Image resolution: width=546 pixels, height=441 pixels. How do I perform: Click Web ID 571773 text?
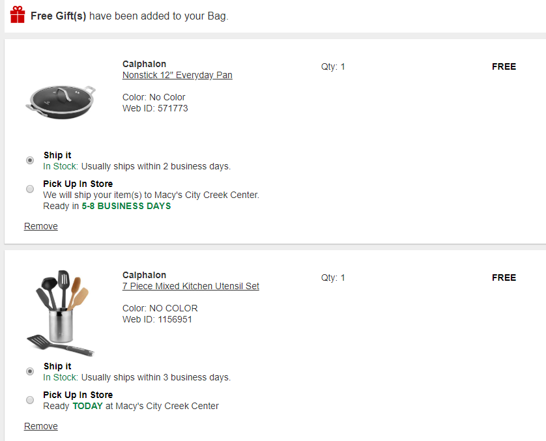[x=155, y=108]
